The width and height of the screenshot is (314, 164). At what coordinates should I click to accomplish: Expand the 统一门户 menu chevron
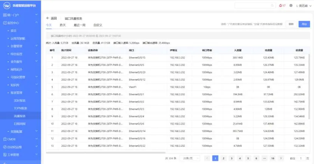(36, 15)
